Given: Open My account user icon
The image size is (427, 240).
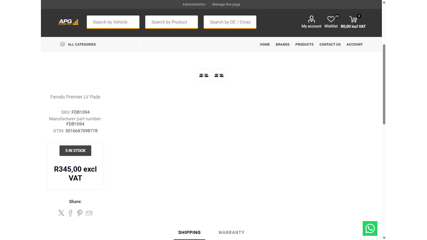Looking at the screenshot, I should click(x=311, y=19).
